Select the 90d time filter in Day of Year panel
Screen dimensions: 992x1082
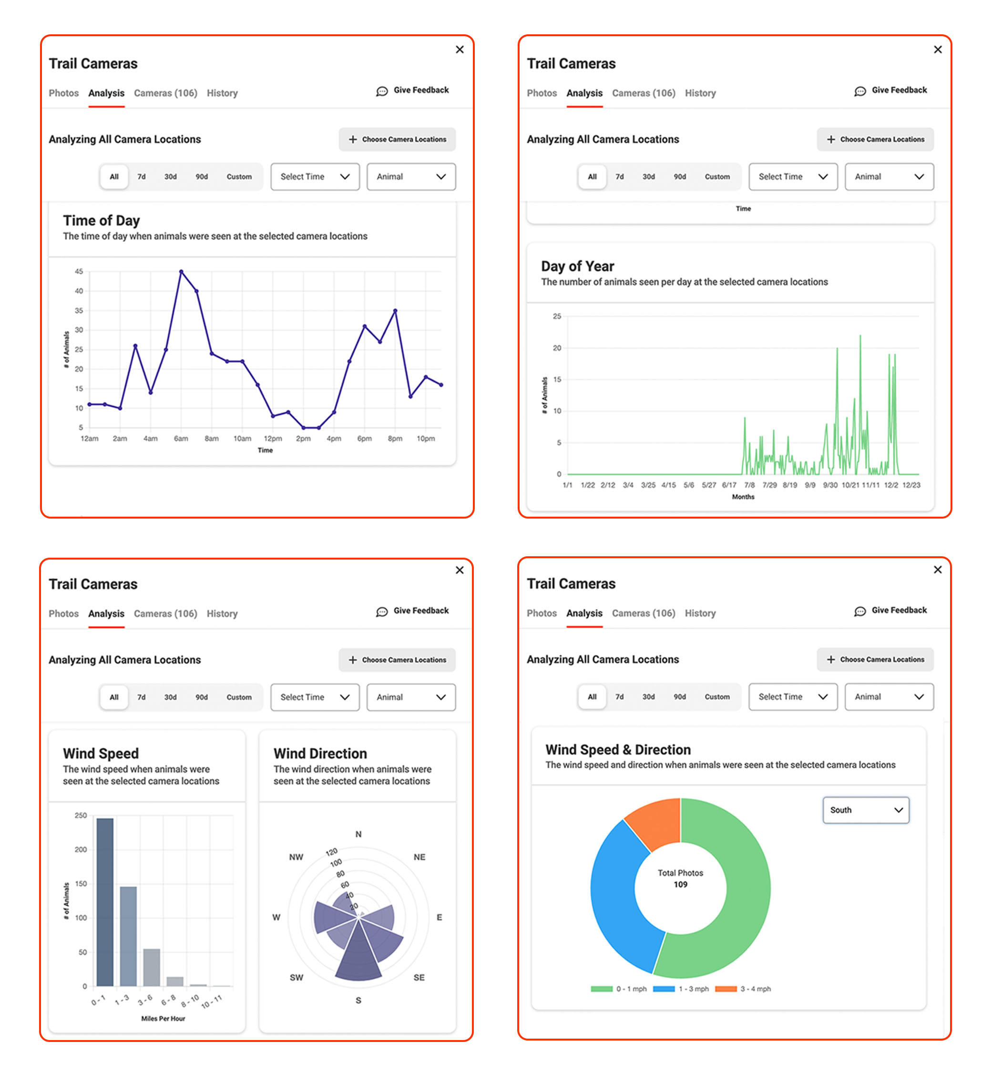(x=680, y=176)
